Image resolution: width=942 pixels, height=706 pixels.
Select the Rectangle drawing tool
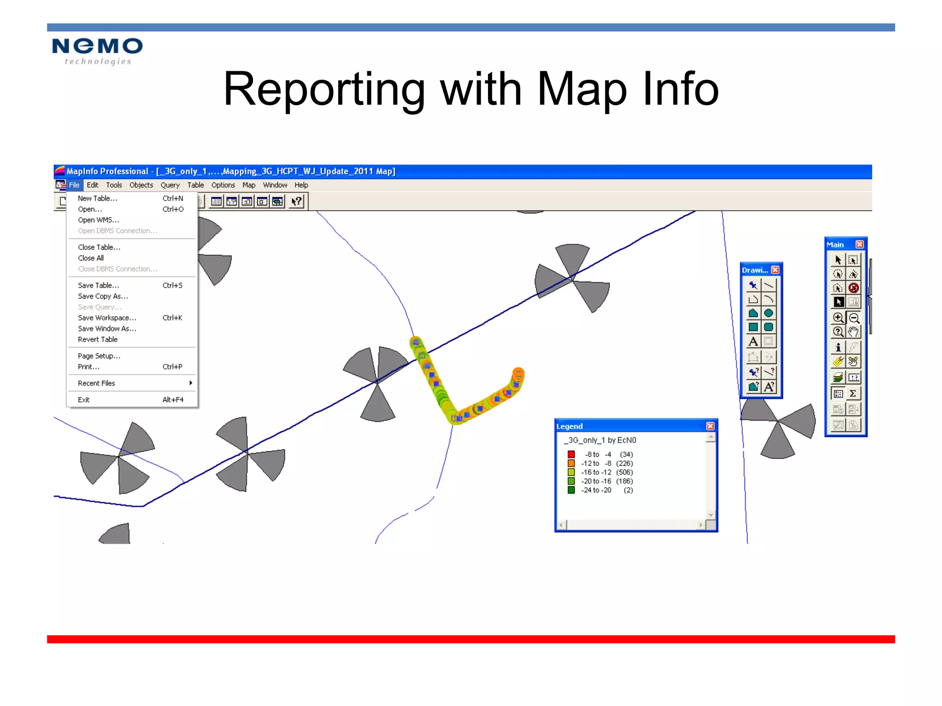coord(753,327)
